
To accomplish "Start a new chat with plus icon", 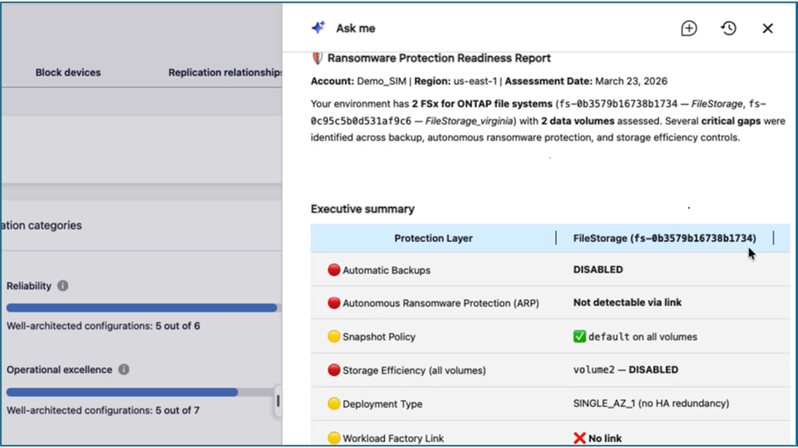I will pos(689,29).
